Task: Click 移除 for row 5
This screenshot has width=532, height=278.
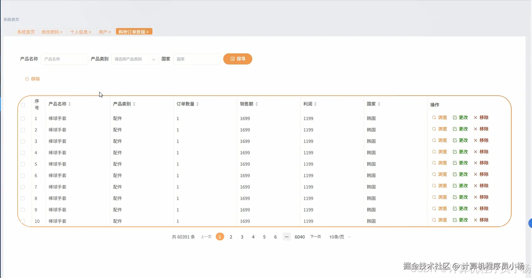Action: (x=481, y=163)
